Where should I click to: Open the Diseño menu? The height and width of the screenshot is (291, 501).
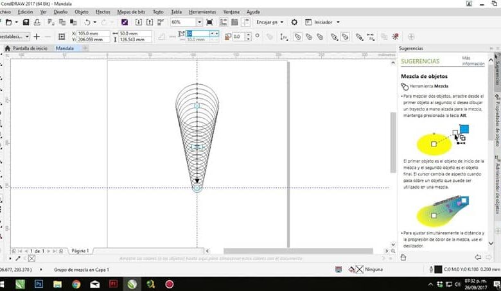pyautogui.click(x=60, y=12)
